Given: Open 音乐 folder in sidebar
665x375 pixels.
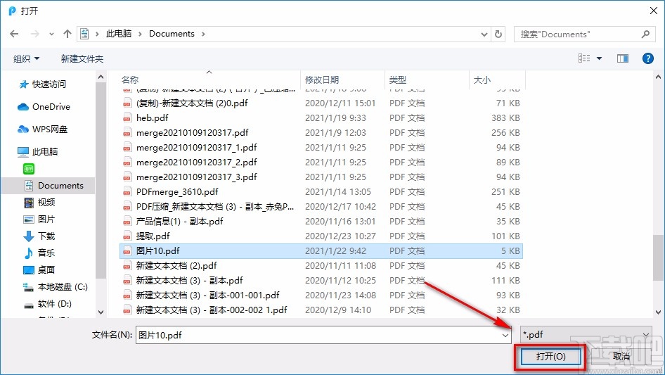Looking at the screenshot, I should (39, 253).
